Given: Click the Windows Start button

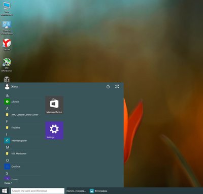Looking at the screenshot, I should coord(5,191).
